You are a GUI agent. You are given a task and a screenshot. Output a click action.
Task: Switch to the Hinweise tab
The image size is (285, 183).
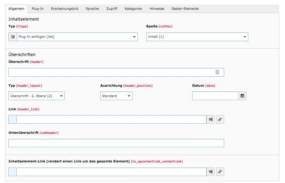pyautogui.click(x=157, y=9)
